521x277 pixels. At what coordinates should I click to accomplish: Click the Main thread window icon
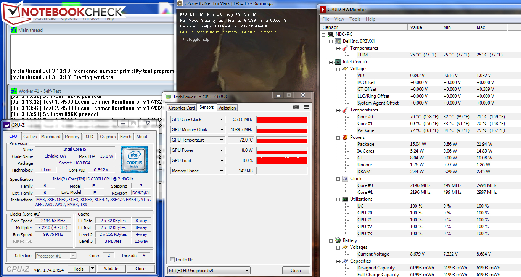coord(14,30)
